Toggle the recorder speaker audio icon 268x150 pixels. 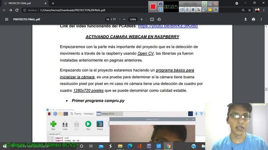[181, 10]
